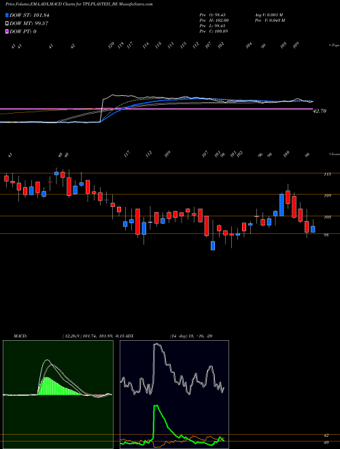Click the 103 price axis label

point(327,217)
